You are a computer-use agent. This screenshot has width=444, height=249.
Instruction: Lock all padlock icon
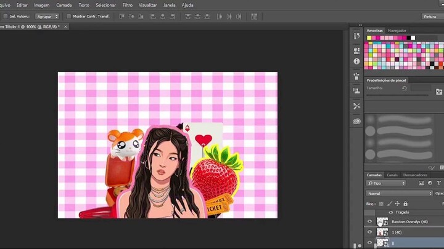tap(406, 204)
